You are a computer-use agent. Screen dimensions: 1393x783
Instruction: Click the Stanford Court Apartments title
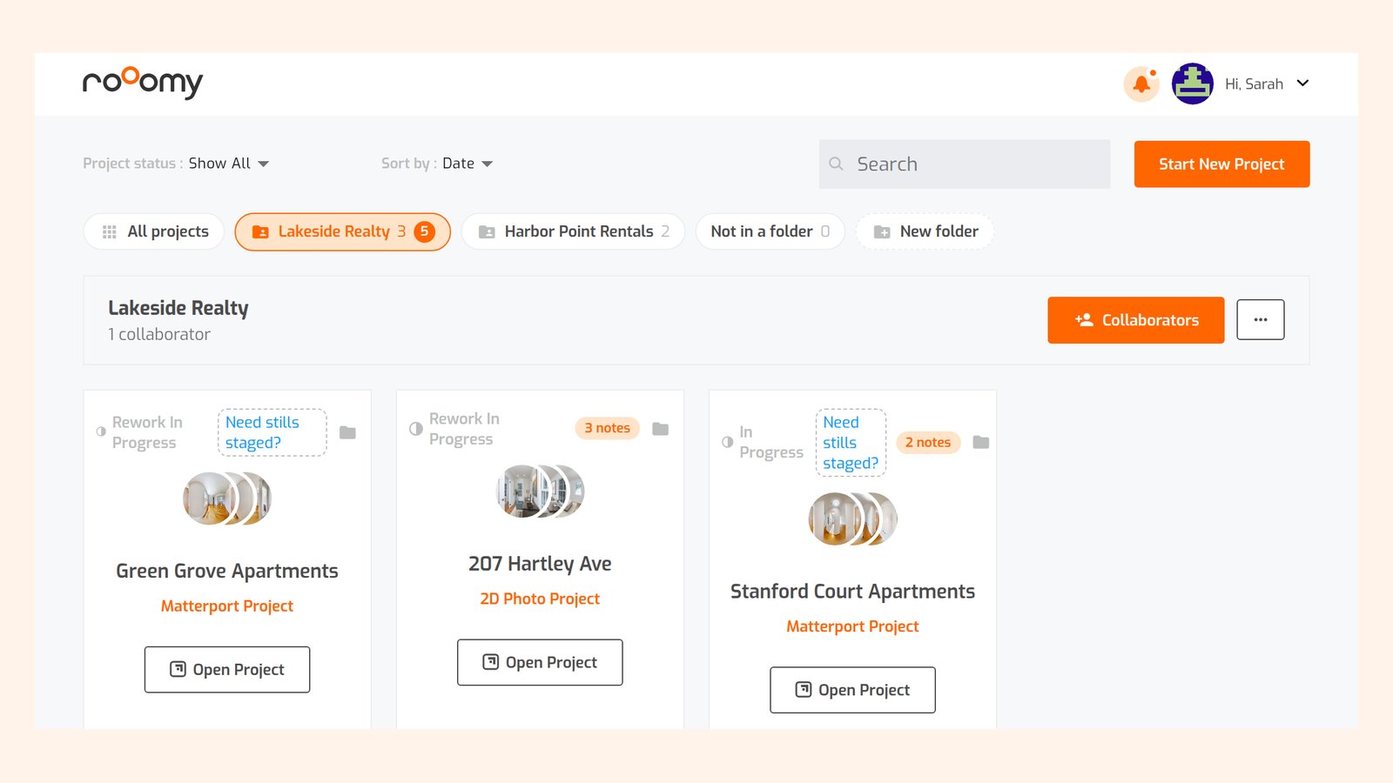[852, 592]
